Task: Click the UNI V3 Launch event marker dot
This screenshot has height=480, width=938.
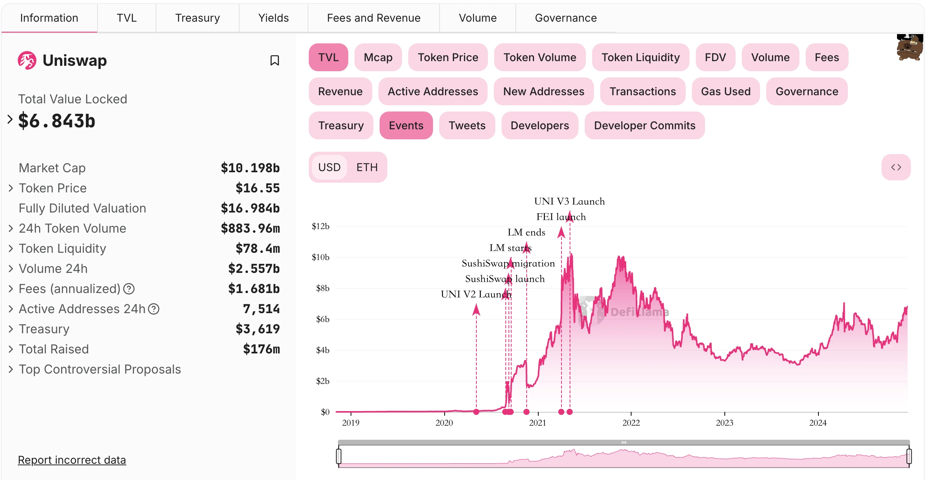Action: [x=570, y=412]
